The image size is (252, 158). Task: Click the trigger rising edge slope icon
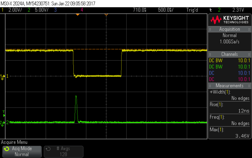(210, 10)
